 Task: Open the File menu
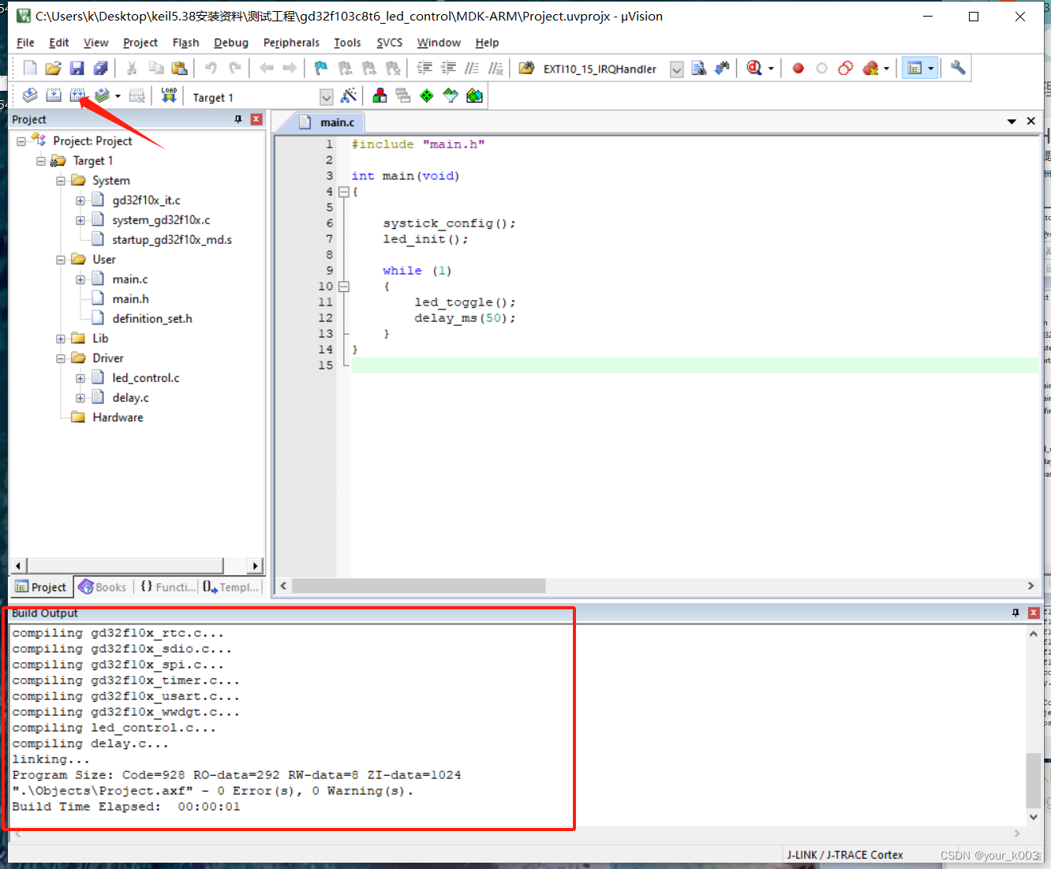(25, 43)
